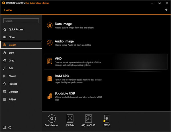Select the (G:) NewVHD drive icon
The height and width of the screenshot is (132, 171).
[x=88, y=119]
